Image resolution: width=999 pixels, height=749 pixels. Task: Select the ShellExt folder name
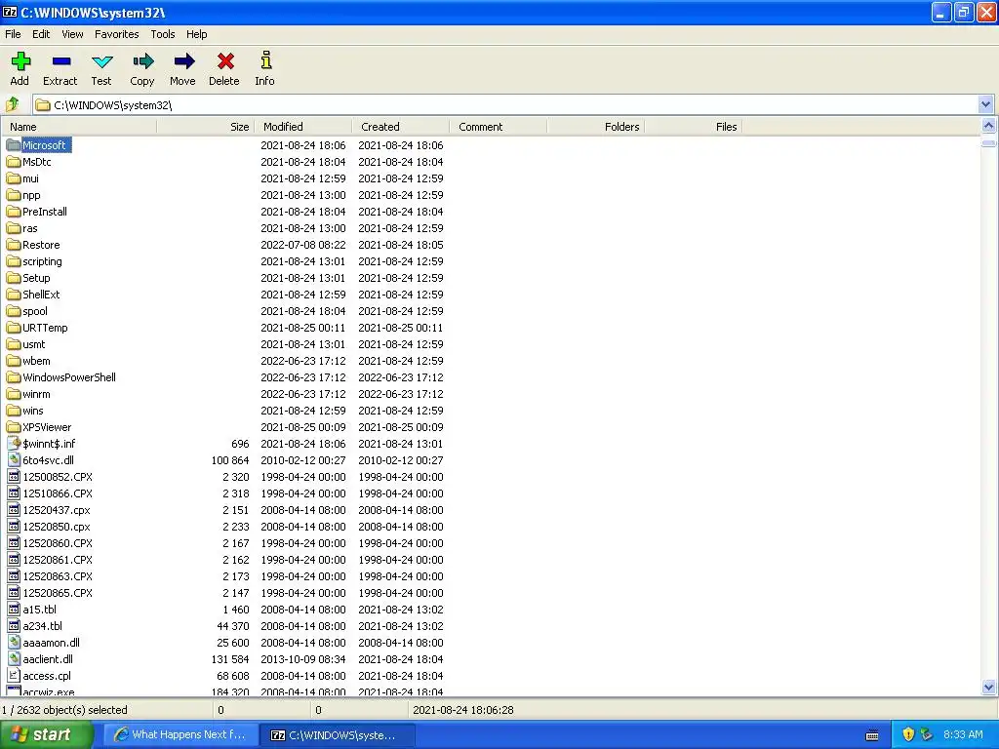41,295
